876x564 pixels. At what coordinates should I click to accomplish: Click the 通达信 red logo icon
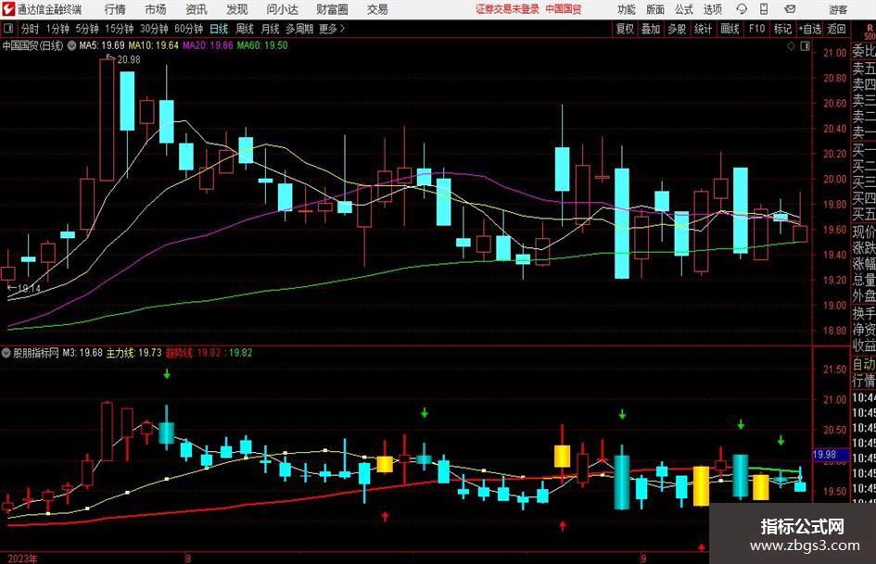pyautogui.click(x=8, y=9)
